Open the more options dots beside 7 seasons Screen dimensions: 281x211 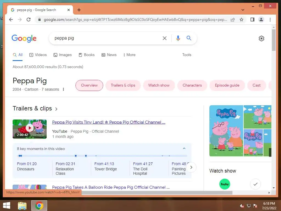coord(63,89)
